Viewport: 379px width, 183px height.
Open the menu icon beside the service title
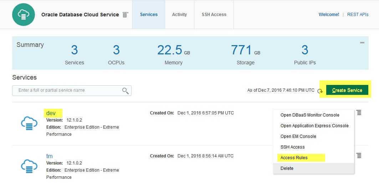coord(125,15)
